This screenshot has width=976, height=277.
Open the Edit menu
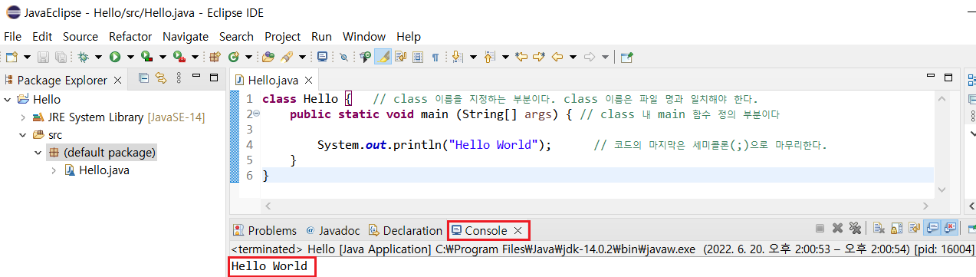click(x=42, y=36)
